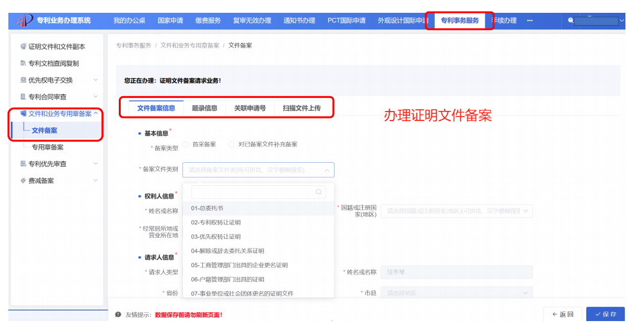Click the 返回 button
Image resolution: width=628 pixels, height=323 pixels.
(562, 314)
